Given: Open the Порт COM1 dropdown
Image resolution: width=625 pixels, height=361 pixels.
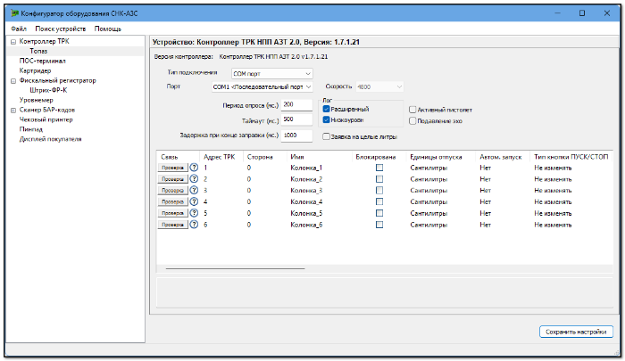Looking at the screenshot, I should pyautogui.click(x=262, y=86).
